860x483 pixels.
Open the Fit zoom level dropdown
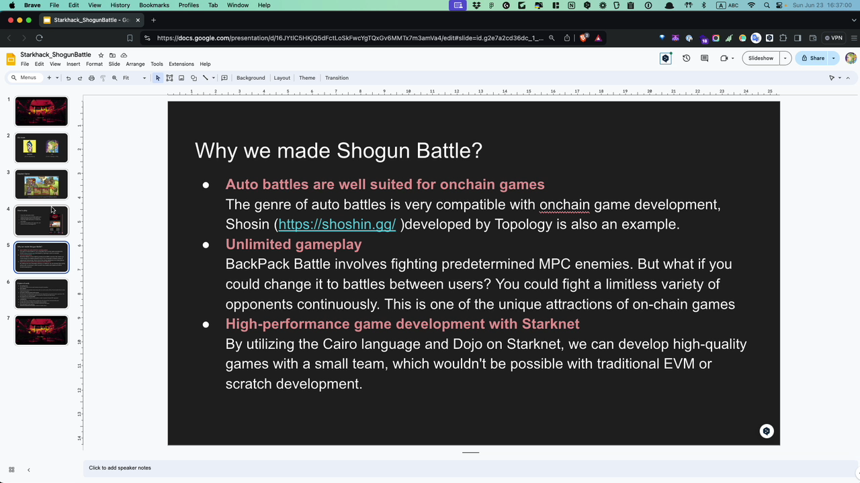pos(134,78)
